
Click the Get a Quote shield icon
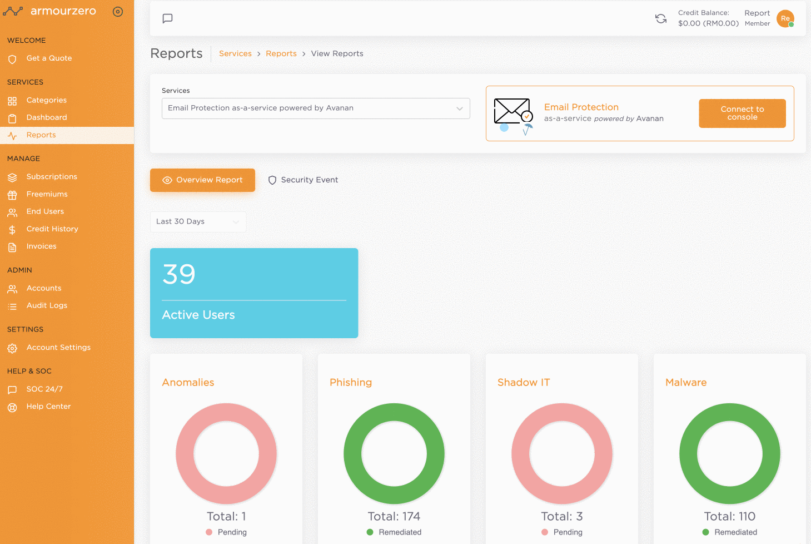click(12, 59)
